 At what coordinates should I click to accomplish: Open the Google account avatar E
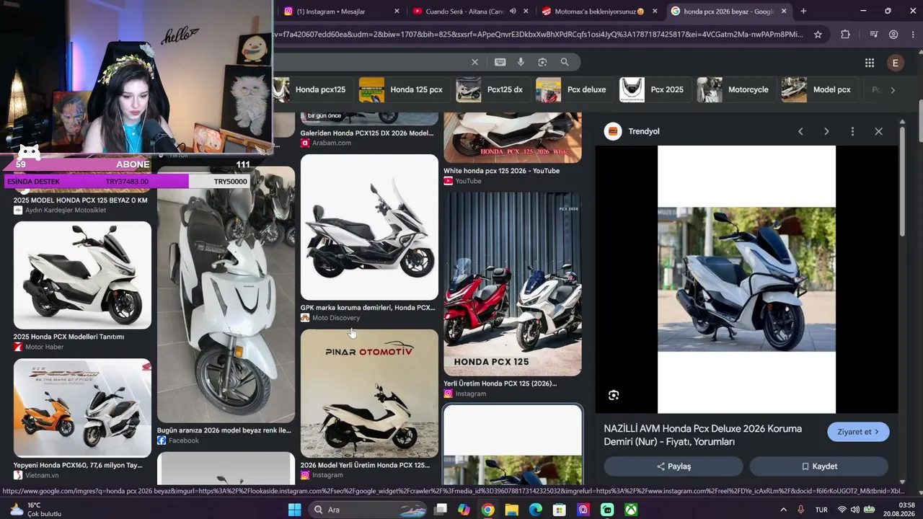pos(896,63)
